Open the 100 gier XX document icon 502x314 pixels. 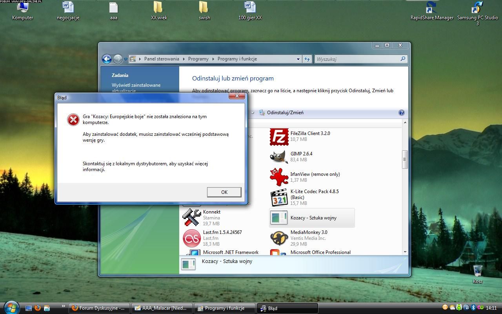[x=250, y=11]
